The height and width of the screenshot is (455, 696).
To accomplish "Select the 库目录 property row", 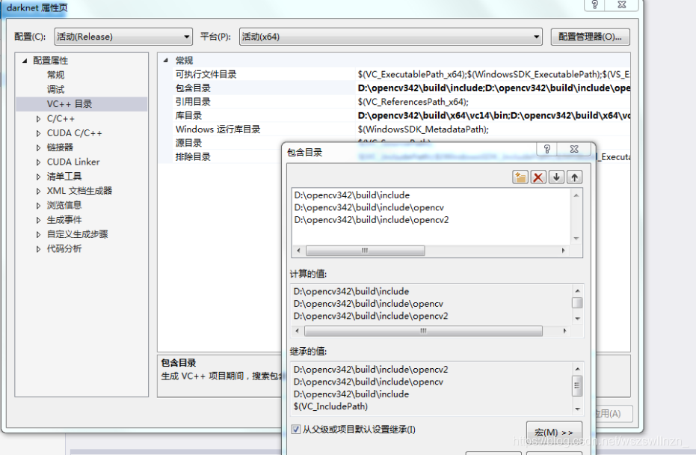I will pyautogui.click(x=401, y=115).
